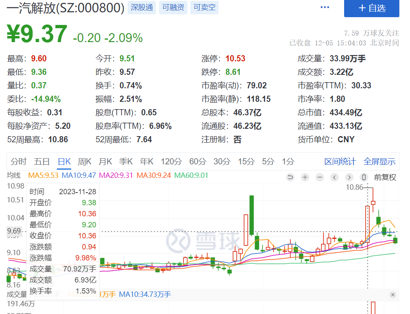410x314 pixels.
Task: Open 区间统计 range statistics
Action: [x=340, y=161]
